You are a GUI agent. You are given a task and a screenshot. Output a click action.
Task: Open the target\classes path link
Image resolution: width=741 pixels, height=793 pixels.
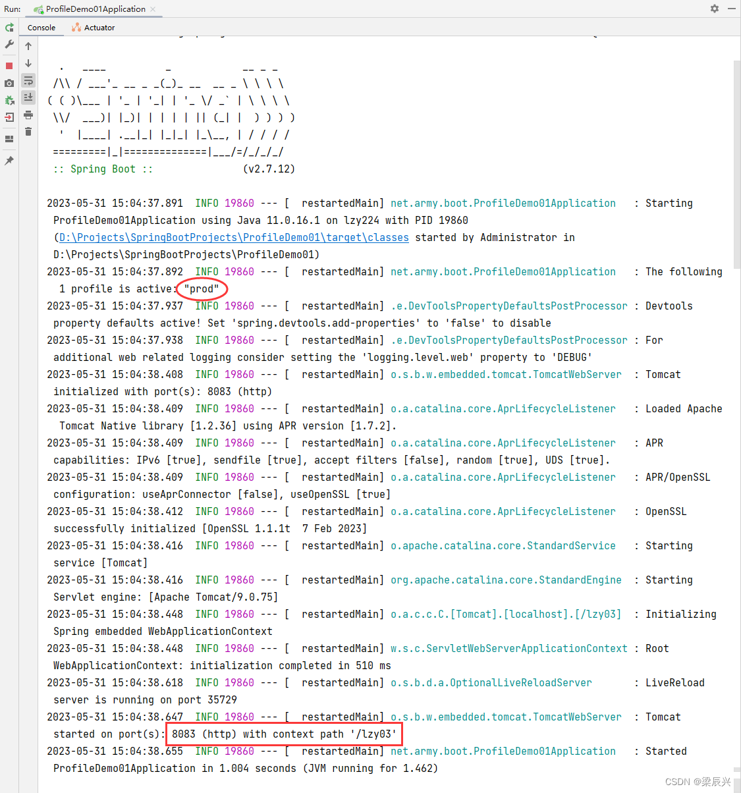click(x=234, y=238)
